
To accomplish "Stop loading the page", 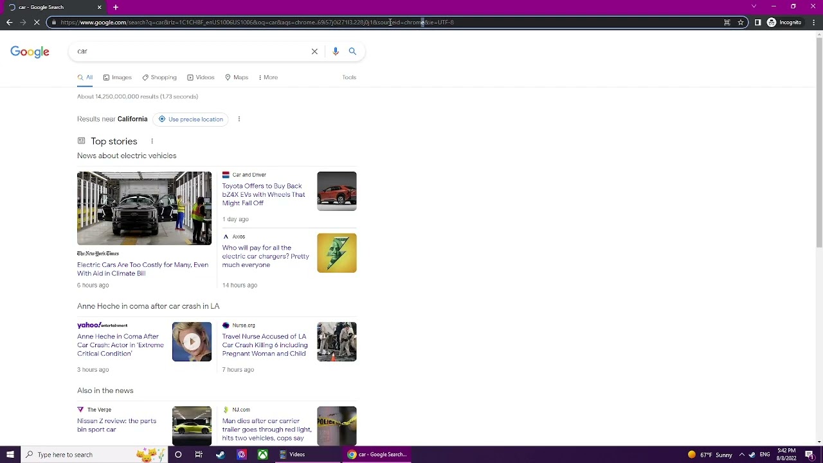I will click(37, 23).
